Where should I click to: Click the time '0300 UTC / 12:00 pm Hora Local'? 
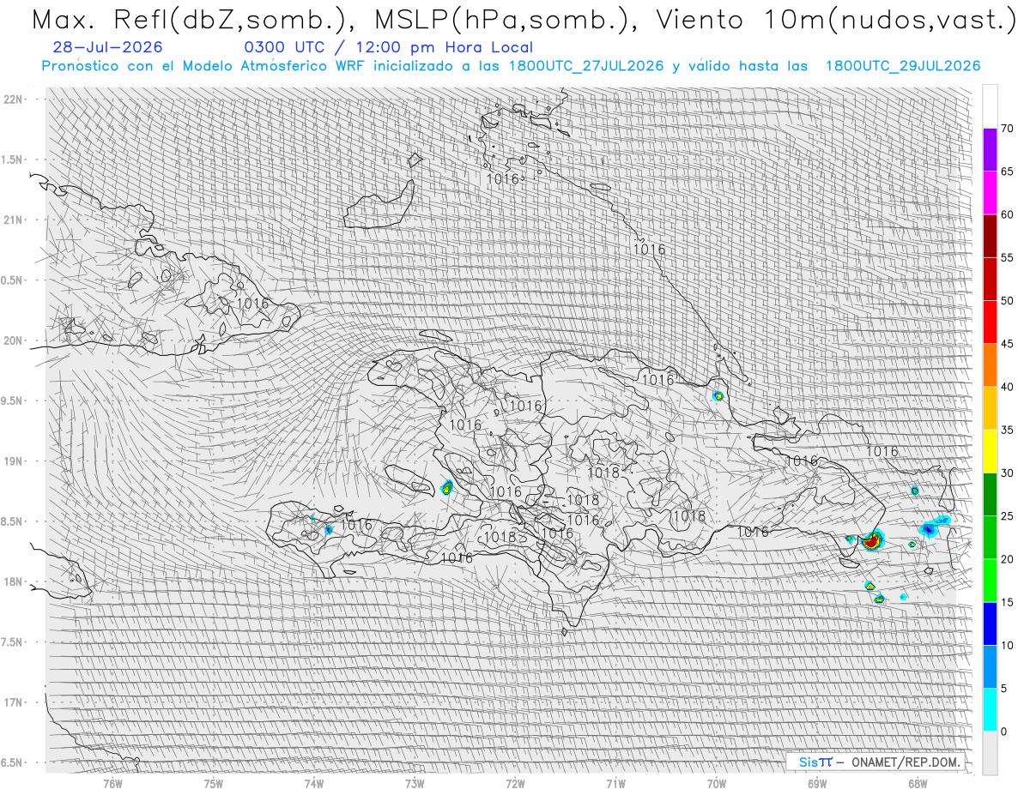pyautogui.click(x=388, y=47)
